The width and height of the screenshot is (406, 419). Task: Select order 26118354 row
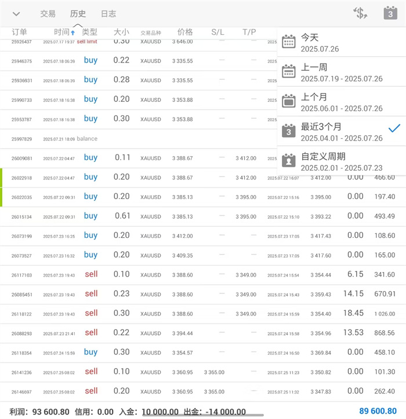point(203,352)
